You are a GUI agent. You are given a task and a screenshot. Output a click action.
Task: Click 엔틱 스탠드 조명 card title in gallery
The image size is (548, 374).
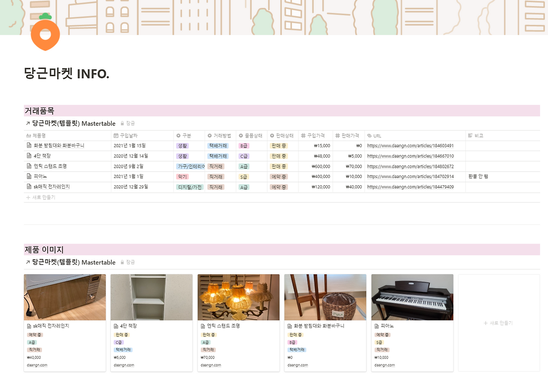click(223, 326)
